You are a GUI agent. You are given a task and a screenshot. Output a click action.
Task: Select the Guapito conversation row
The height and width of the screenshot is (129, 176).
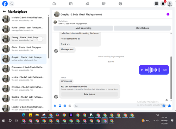point(24,59)
